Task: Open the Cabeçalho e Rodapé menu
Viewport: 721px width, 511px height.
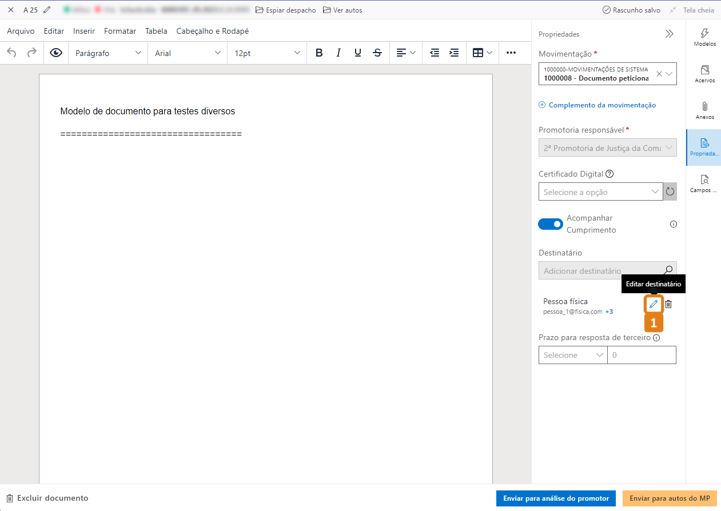Action: coord(213,31)
